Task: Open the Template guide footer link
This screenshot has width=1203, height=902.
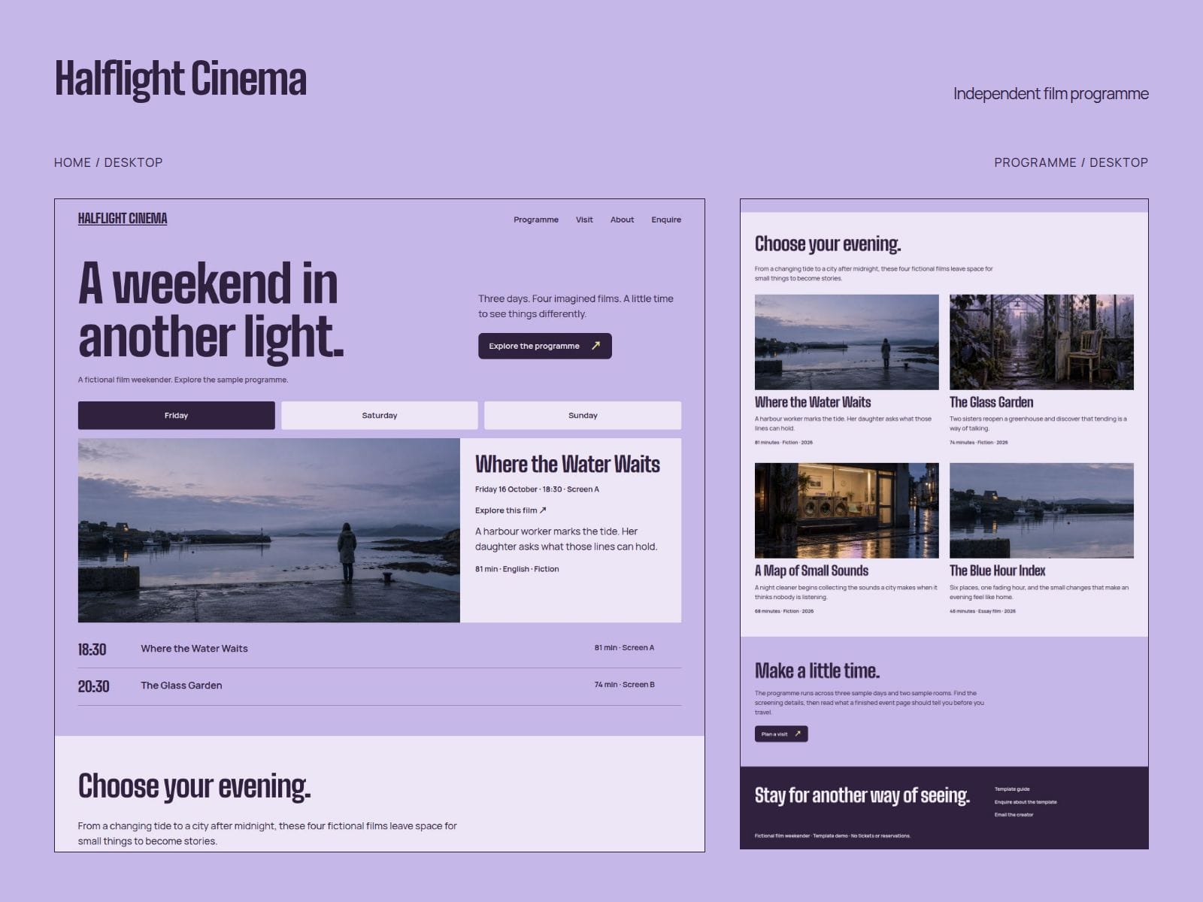Action: pos(1012,789)
